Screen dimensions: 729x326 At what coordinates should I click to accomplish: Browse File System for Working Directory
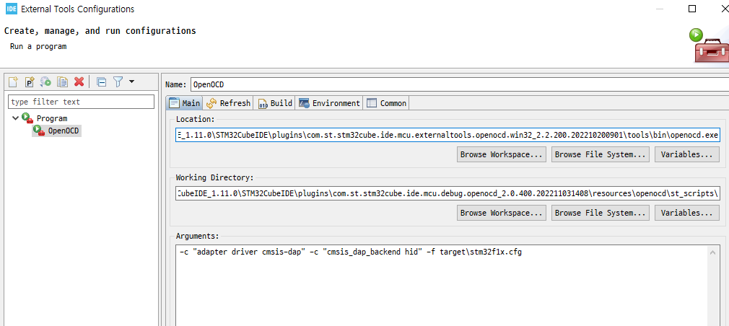click(x=601, y=213)
